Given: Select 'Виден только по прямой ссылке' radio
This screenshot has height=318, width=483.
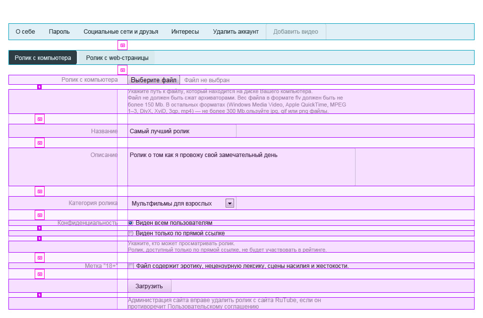Looking at the screenshot, I should coord(130,233).
